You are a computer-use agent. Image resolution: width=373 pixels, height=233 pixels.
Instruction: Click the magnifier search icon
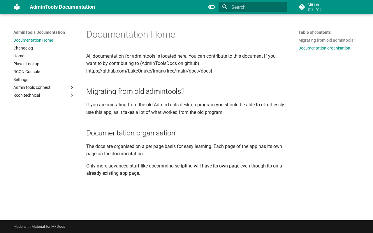tap(225, 7)
